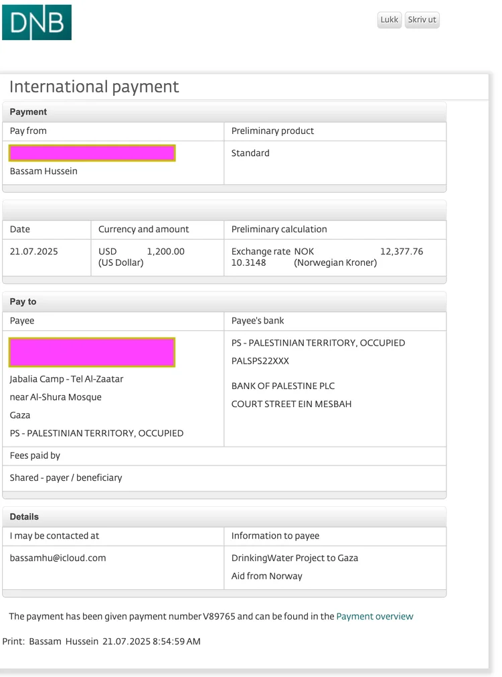The image size is (502, 677).
Task: Click the exchange rate '10.3148' value
Action: tap(248, 262)
